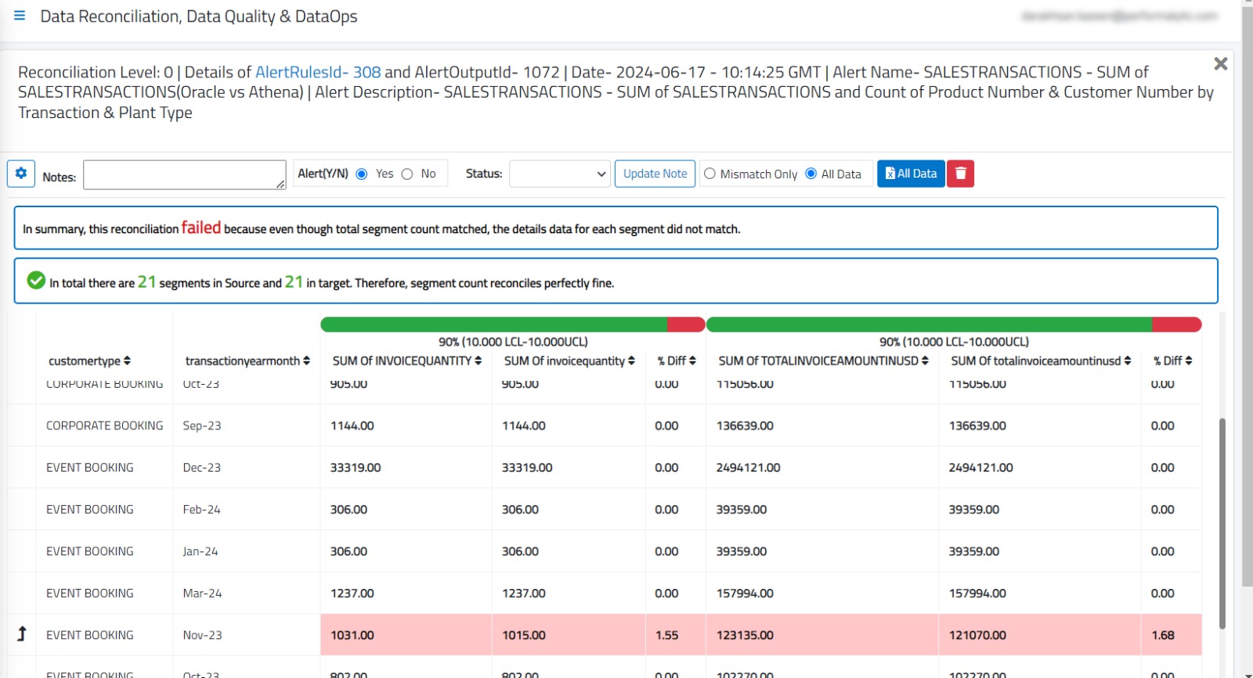Close the reconciliation details panel
The height and width of the screenshot is (678, 1253).
tap(1220, 64)
